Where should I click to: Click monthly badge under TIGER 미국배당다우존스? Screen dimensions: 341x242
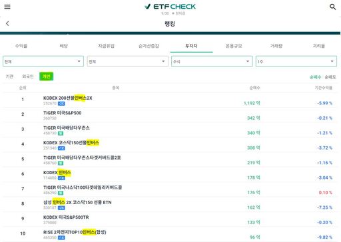coord(61,133)
